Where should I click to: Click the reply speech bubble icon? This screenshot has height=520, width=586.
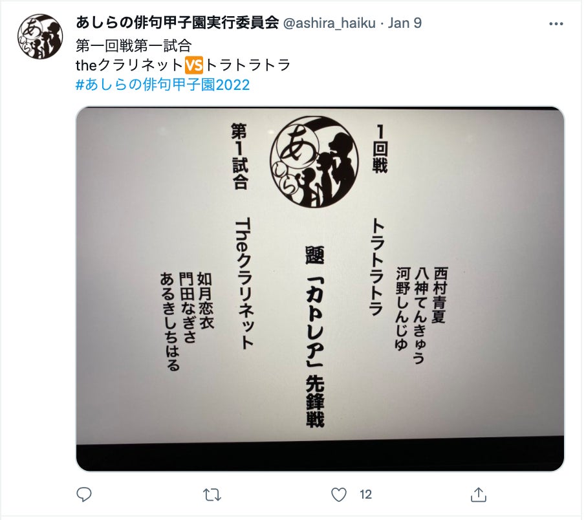(83, 494)
